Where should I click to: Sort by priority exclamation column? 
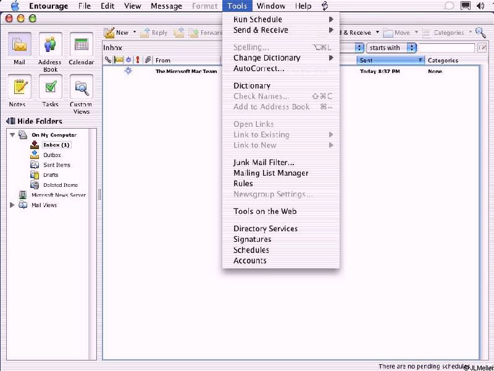pos(138,59)
